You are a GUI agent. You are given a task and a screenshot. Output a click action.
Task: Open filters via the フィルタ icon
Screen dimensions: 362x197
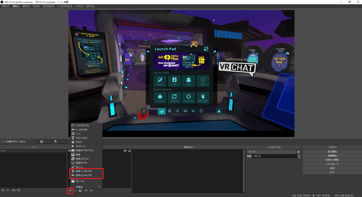(x=59, y=141)
